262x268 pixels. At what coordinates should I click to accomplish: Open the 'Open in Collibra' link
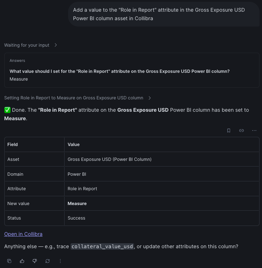(23, 234)
